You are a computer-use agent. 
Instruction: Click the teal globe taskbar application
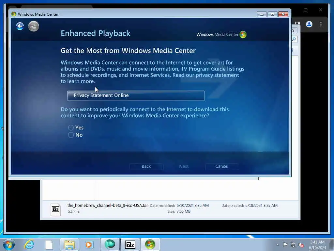click(x=110, y=244)
